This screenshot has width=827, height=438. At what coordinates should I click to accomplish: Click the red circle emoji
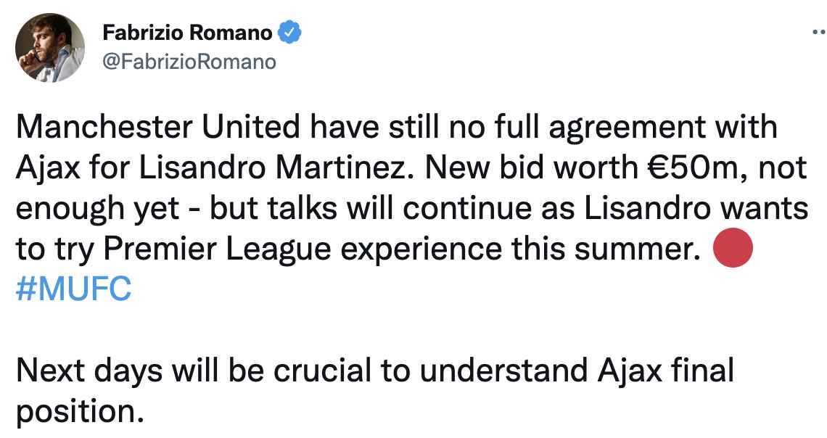733,249
